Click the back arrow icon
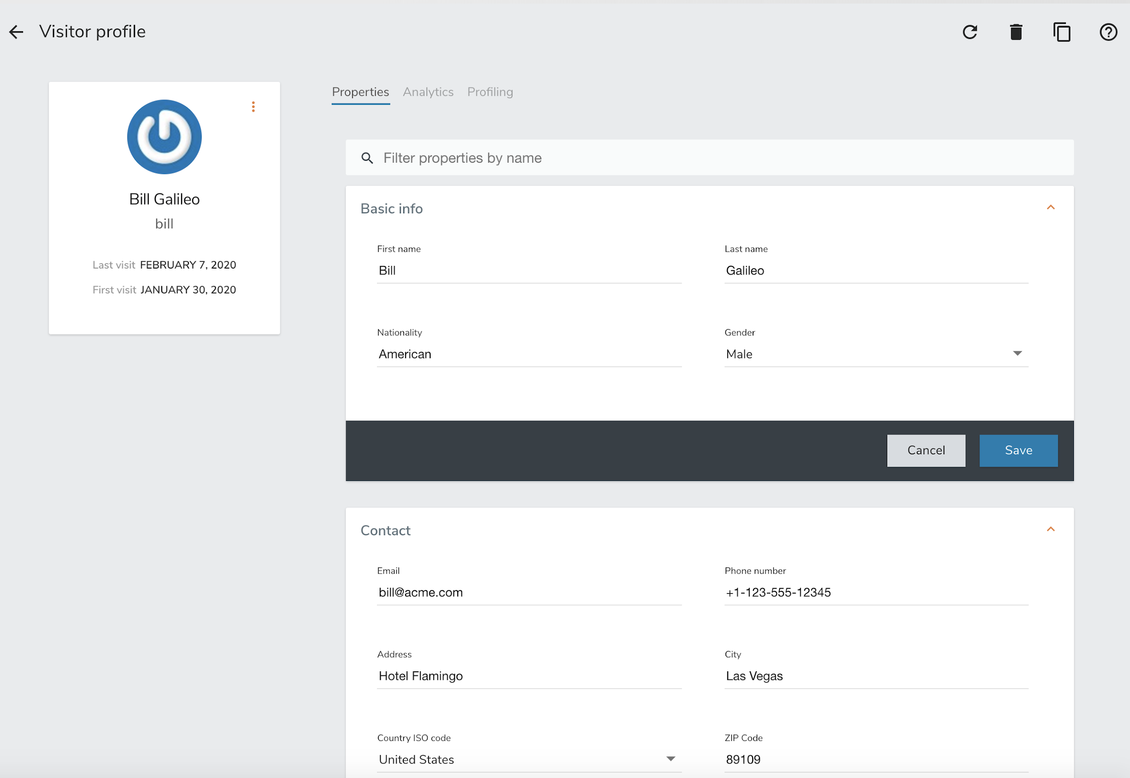Viewport: 1130px width, 778px height. tap(16, 32)
